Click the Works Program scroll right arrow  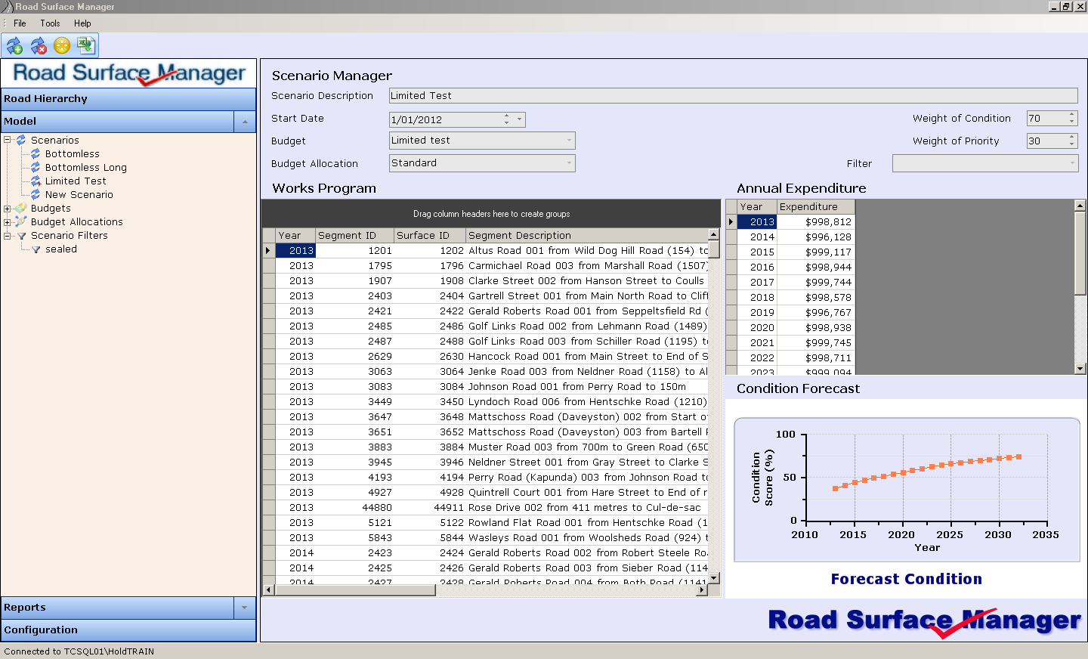pos(702,590)
